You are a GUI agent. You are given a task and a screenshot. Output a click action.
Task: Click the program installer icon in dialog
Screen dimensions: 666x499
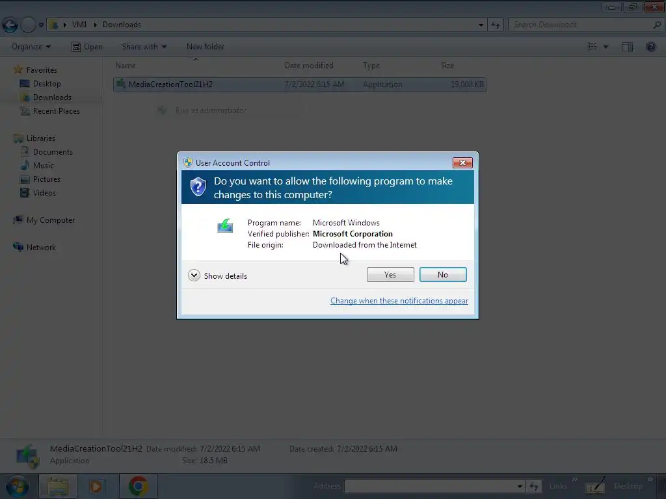click(224, 225)
